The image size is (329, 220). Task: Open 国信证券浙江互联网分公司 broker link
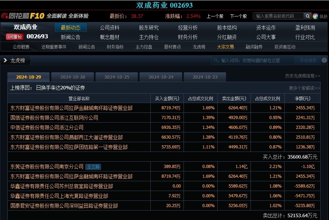54,118
